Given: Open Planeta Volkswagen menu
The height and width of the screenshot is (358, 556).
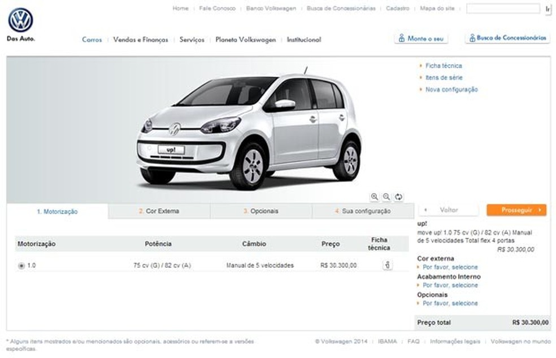Looking at the screenshot, I should 245,39.
